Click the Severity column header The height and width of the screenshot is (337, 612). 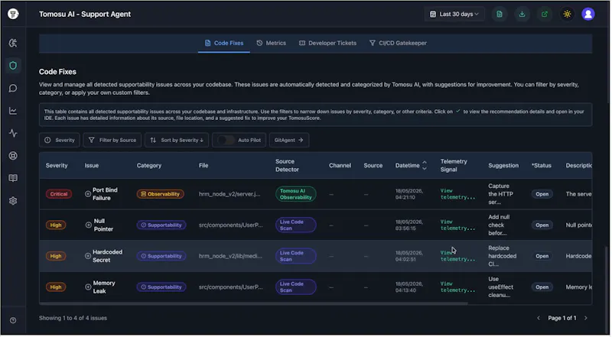click(57, 165)
